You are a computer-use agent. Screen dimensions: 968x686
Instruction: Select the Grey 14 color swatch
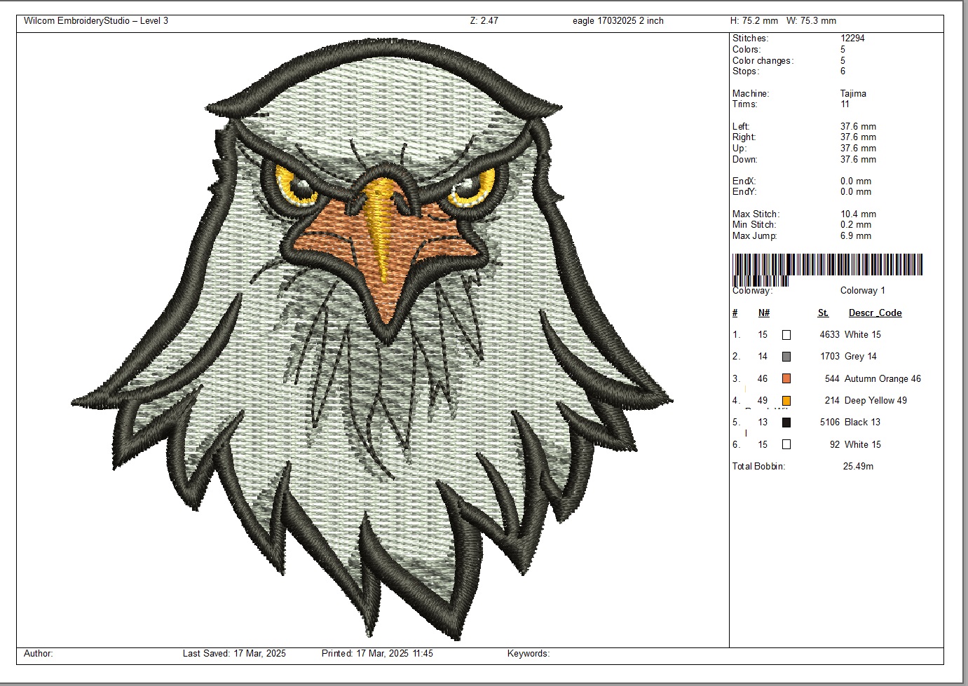(786, 357)
